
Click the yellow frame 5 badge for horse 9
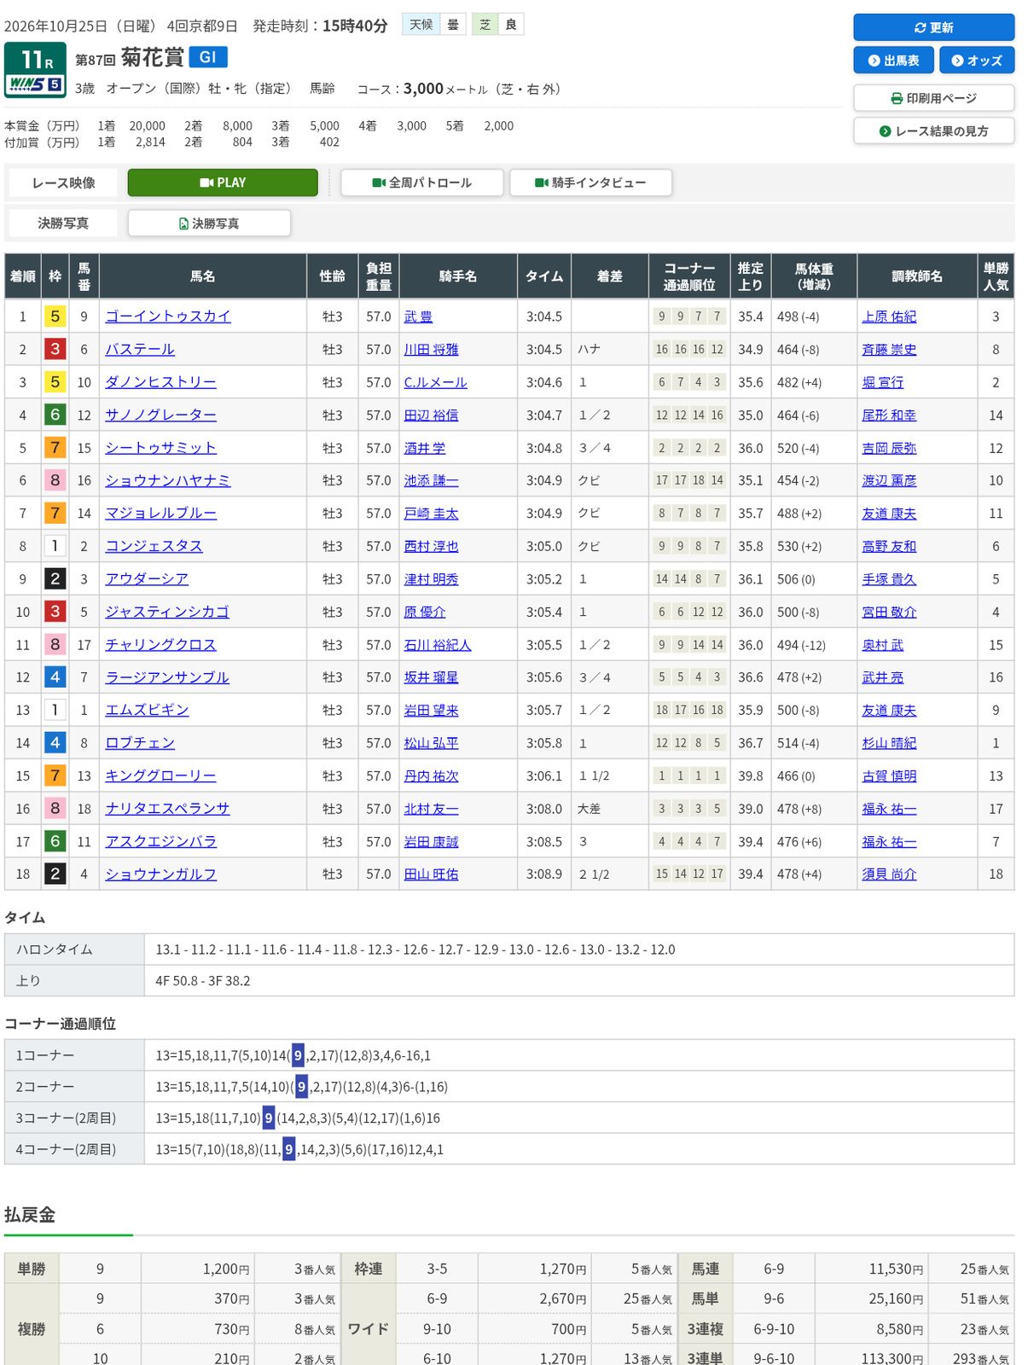[x=55, y=317]
